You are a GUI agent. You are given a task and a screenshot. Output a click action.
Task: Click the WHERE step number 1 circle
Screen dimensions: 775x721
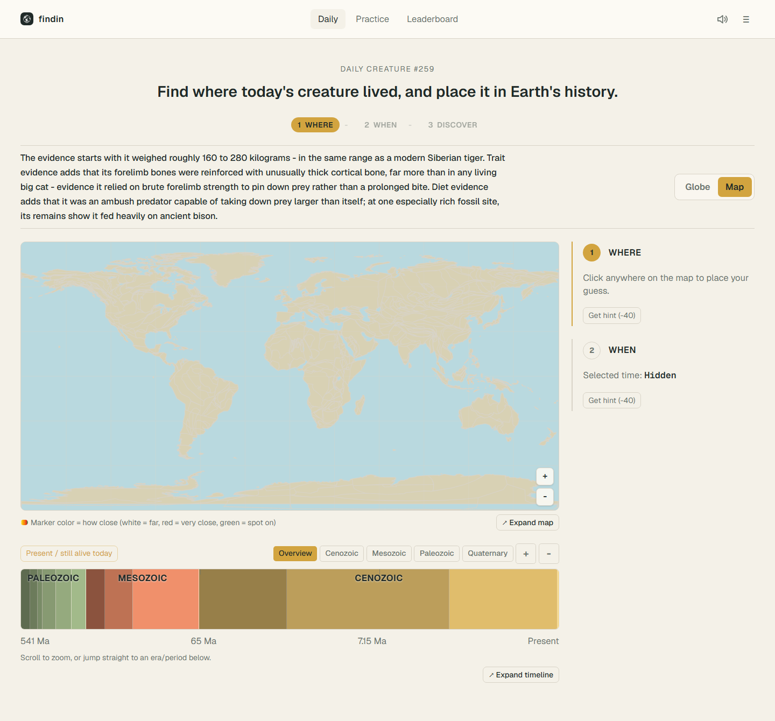coord(592,253)
